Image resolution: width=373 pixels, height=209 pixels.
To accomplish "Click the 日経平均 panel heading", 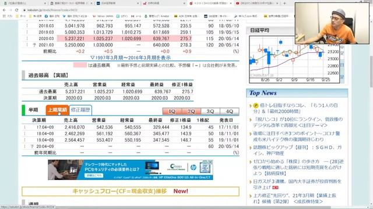I will tap(259, 30).
